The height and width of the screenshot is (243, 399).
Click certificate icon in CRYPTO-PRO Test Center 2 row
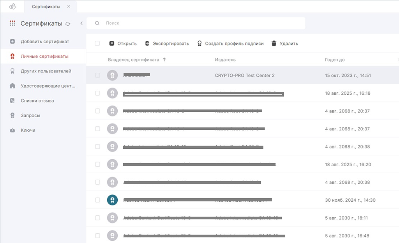point(112,75)
